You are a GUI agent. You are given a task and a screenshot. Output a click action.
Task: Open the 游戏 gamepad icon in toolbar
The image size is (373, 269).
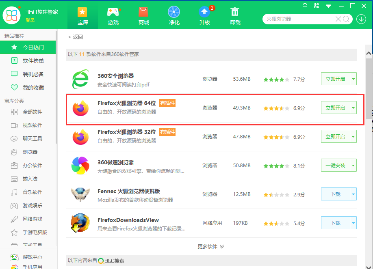tap(113, 12)
